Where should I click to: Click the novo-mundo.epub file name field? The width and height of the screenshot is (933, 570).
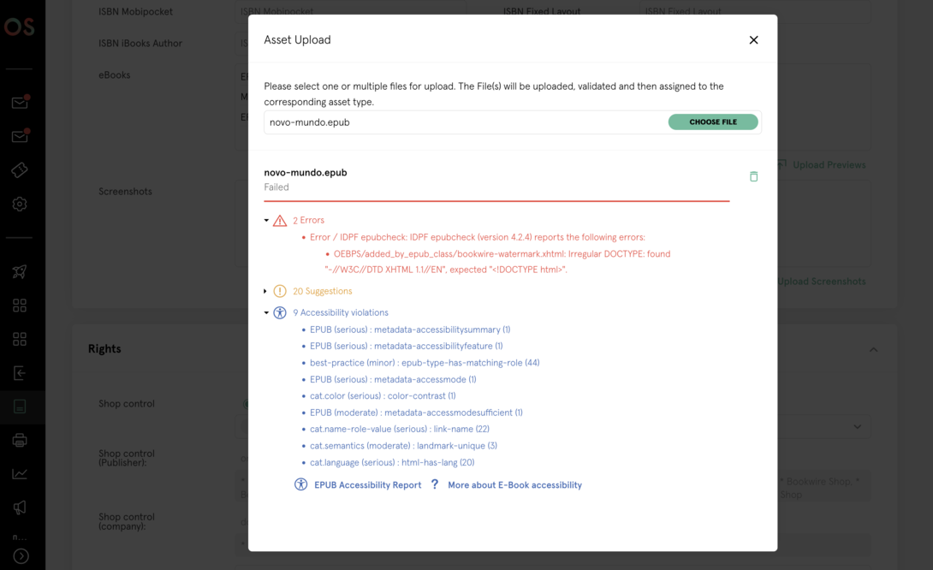click(462, 122)
